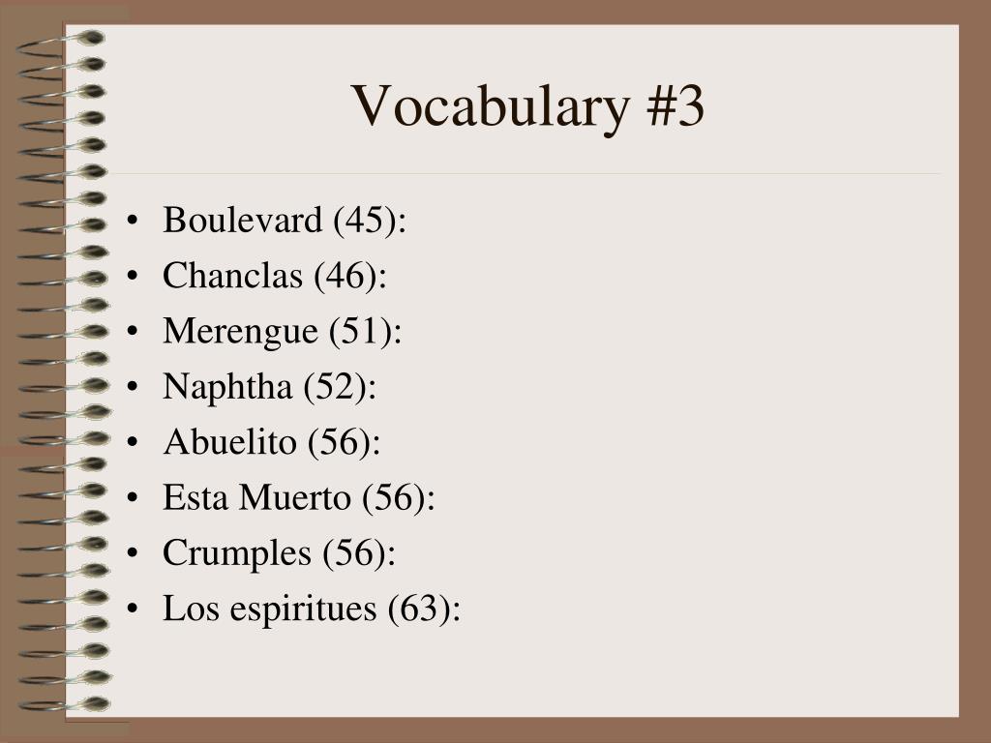
Task: Click the Merengue (51) list item
Action: (283, 332)
